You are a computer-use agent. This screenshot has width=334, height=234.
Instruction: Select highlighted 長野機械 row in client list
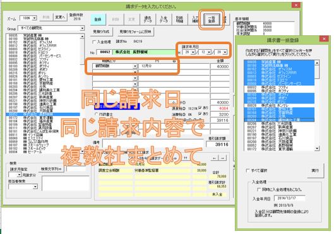point(43,114)
